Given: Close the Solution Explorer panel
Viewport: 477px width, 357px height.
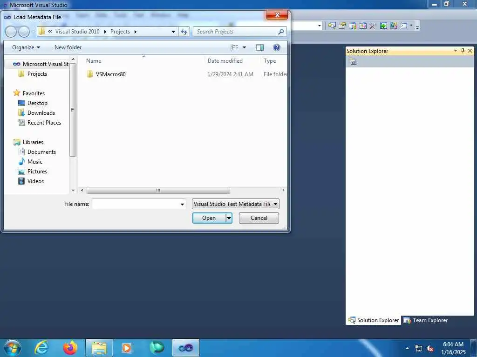Looking at the screenshot, I should point(470,51).
